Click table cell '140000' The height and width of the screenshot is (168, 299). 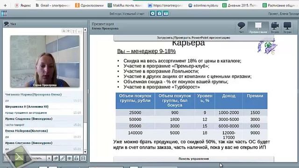pos(135,133)
